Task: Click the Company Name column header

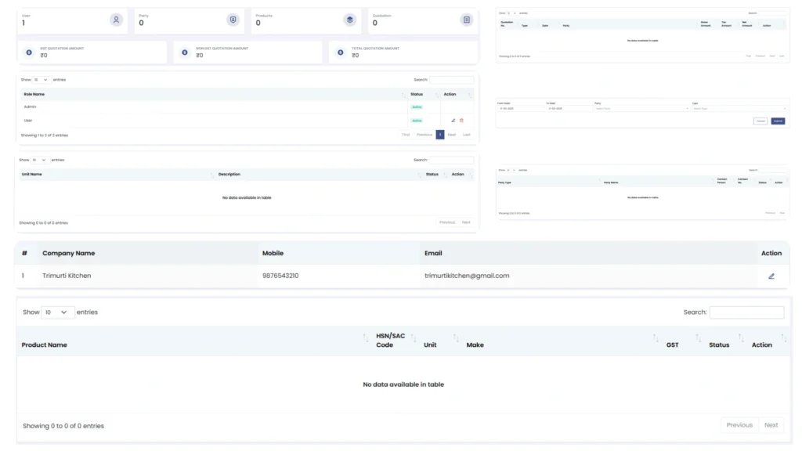Action: [69, 253]
